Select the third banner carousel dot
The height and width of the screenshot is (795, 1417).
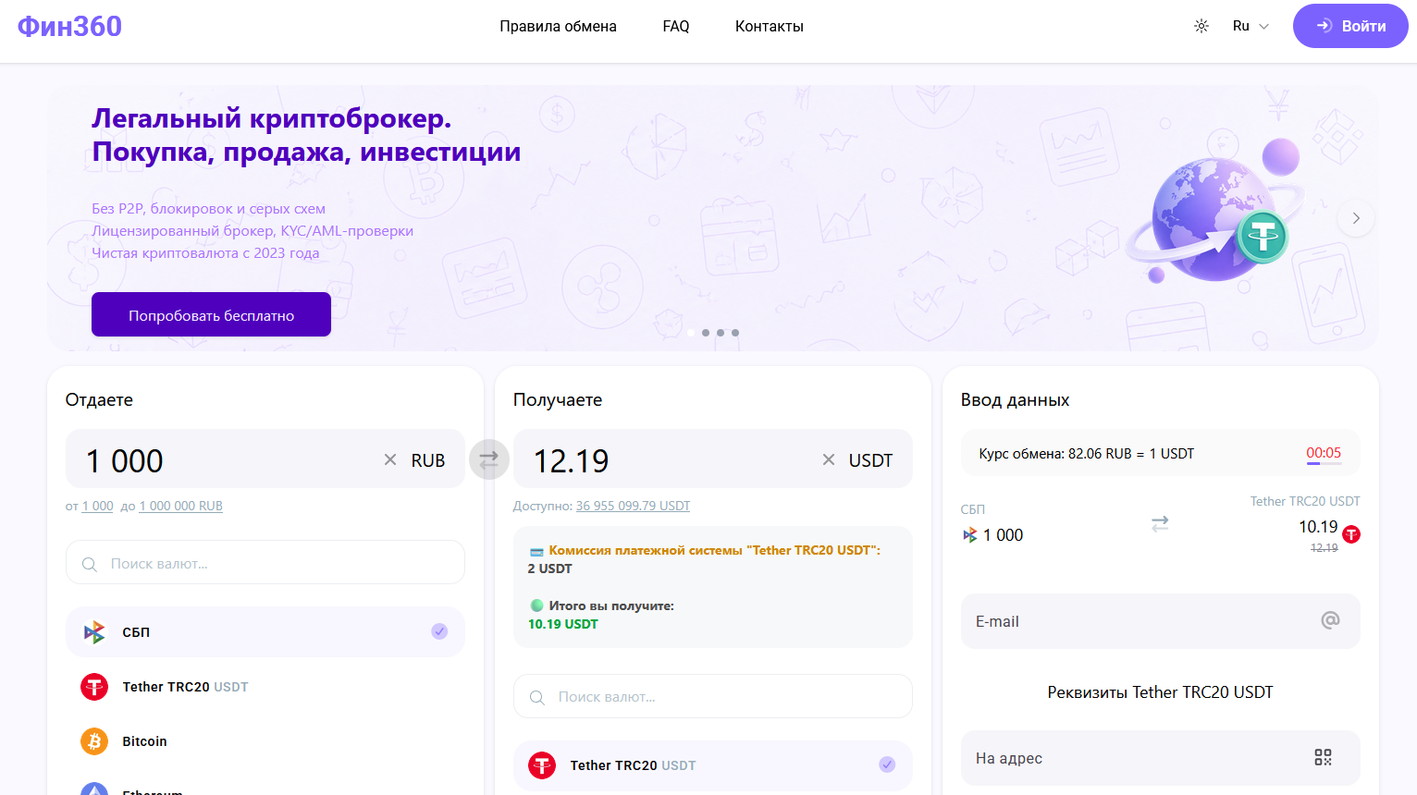[721, 333]
